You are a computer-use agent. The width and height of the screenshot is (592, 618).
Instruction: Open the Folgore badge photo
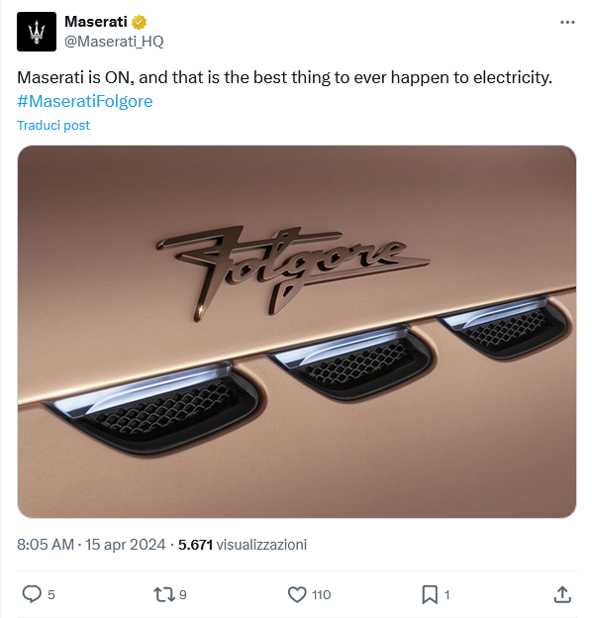tap(297, 332)
